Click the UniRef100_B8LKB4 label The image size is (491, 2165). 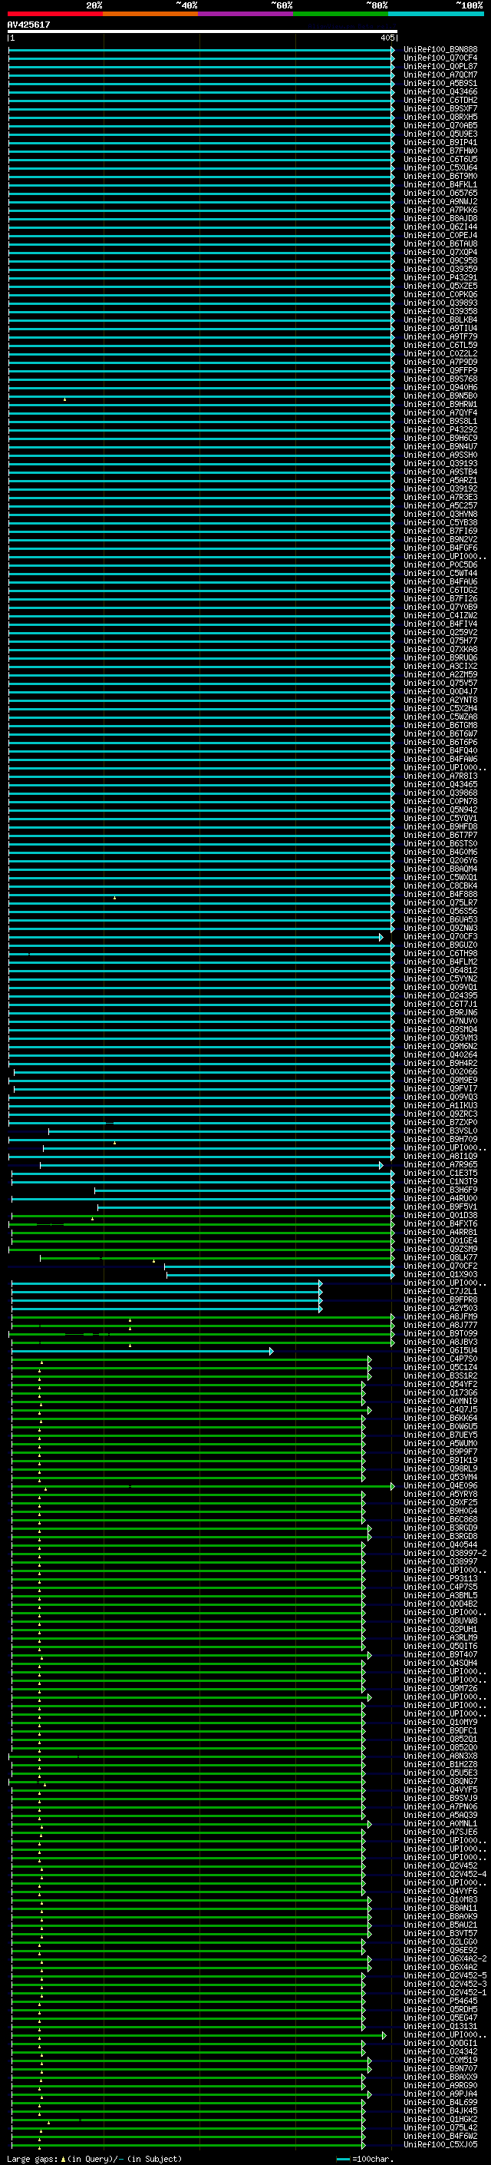tap(440, 319)
